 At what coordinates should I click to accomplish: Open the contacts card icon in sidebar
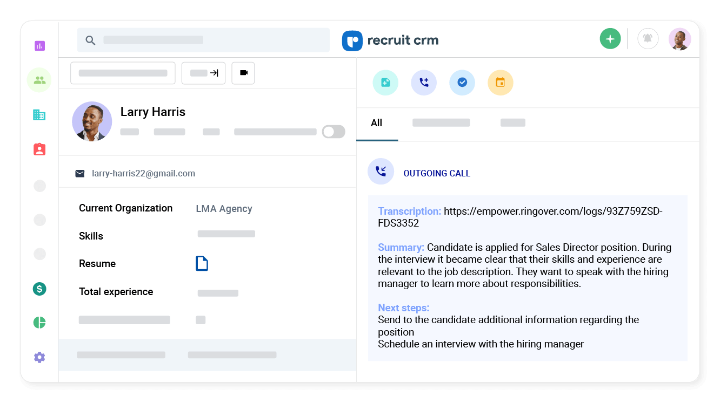click(39, 149)
